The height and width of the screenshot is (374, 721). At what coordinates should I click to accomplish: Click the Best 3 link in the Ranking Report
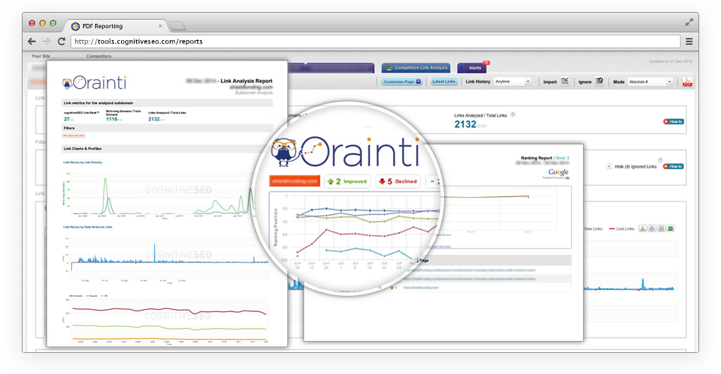click(563, 158)
